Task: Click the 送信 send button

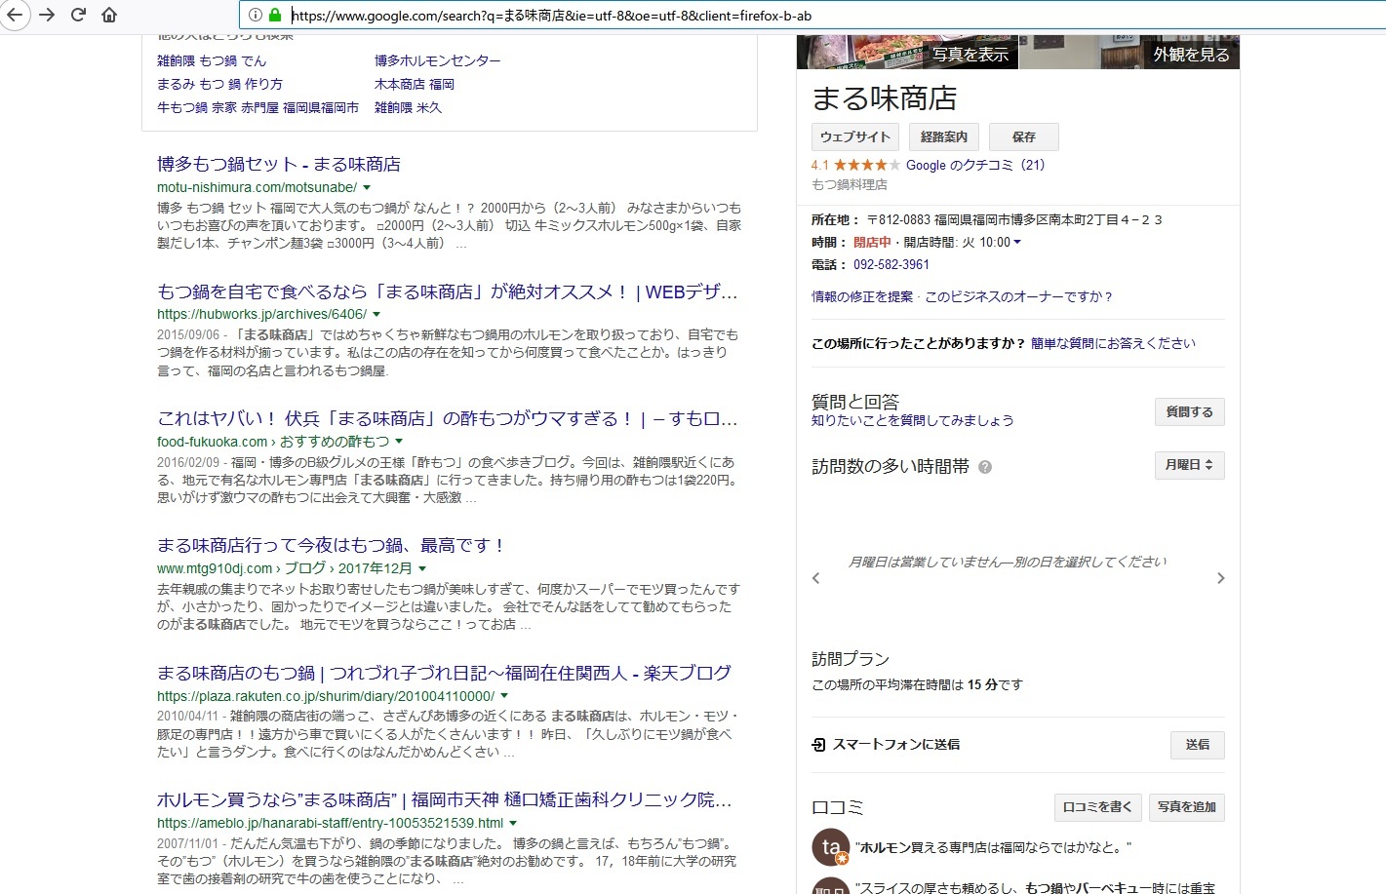Action: [1198, 745]
